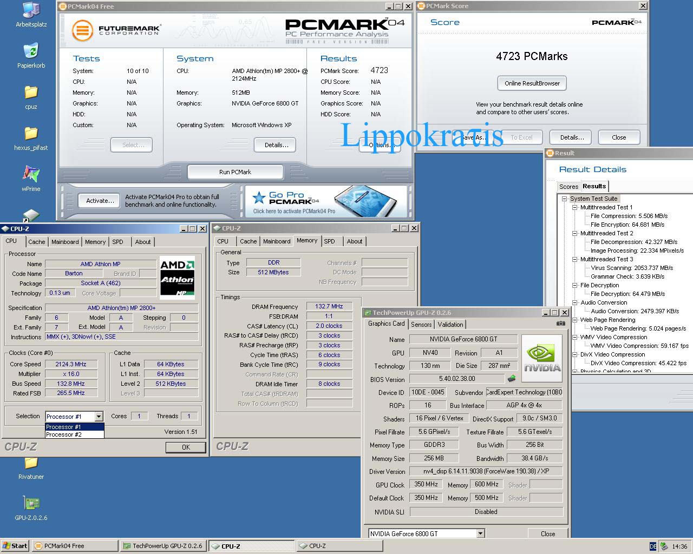
Task: Collapse Multithreaded Test 3 node
Action: [x=575, y=259]
